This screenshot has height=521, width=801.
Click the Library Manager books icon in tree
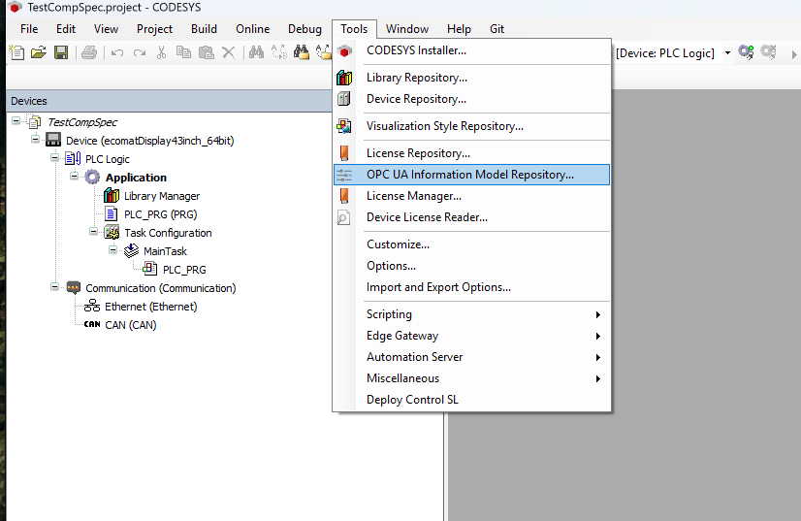pos(111,195)
